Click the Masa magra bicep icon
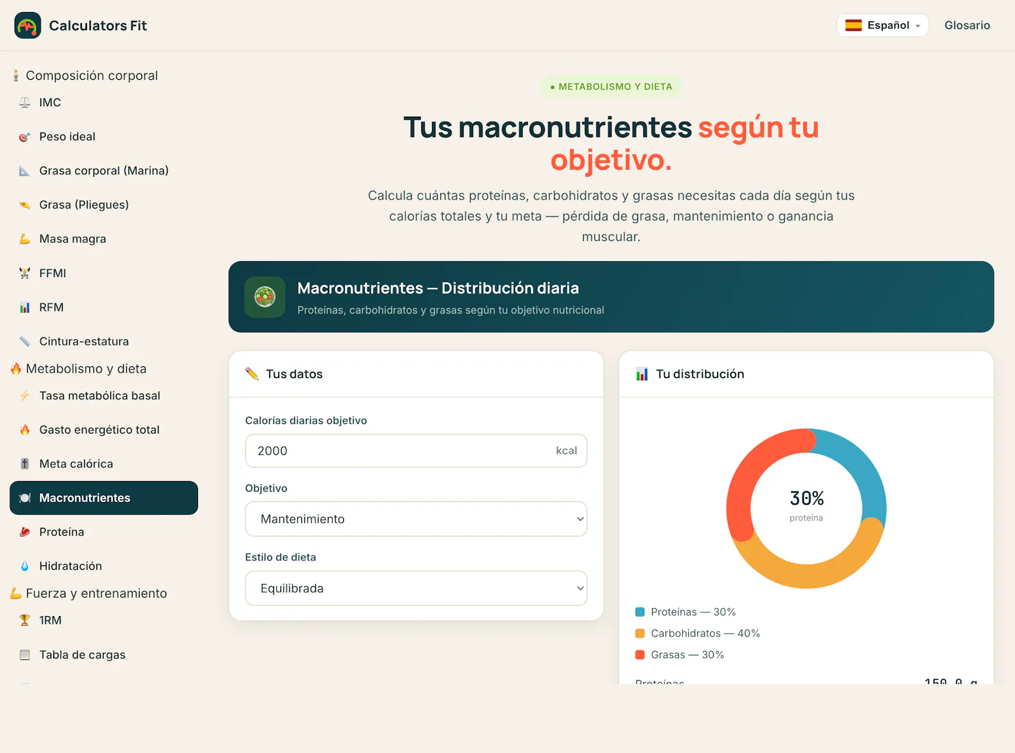1015x753 pixels. point(25,239)
